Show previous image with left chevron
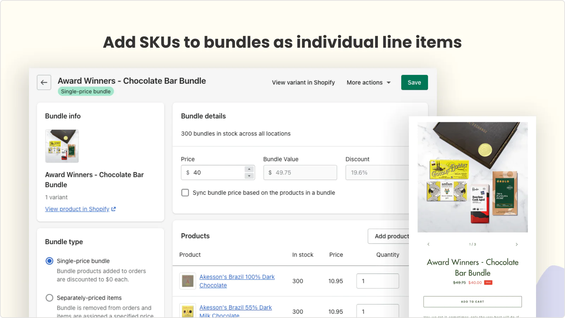The width and height of the screenshot is (565, 318). click(428, 244)
